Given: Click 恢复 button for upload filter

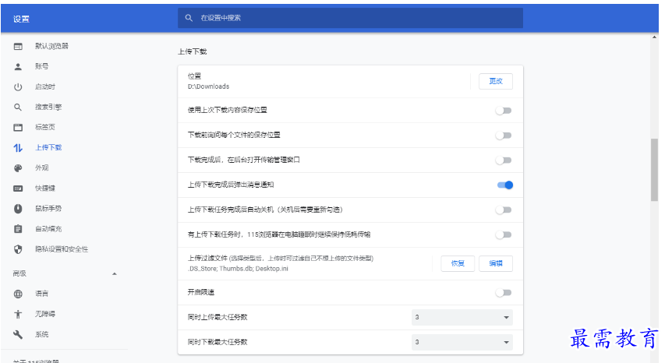Looking at the screenshot, I should (458, 263).
